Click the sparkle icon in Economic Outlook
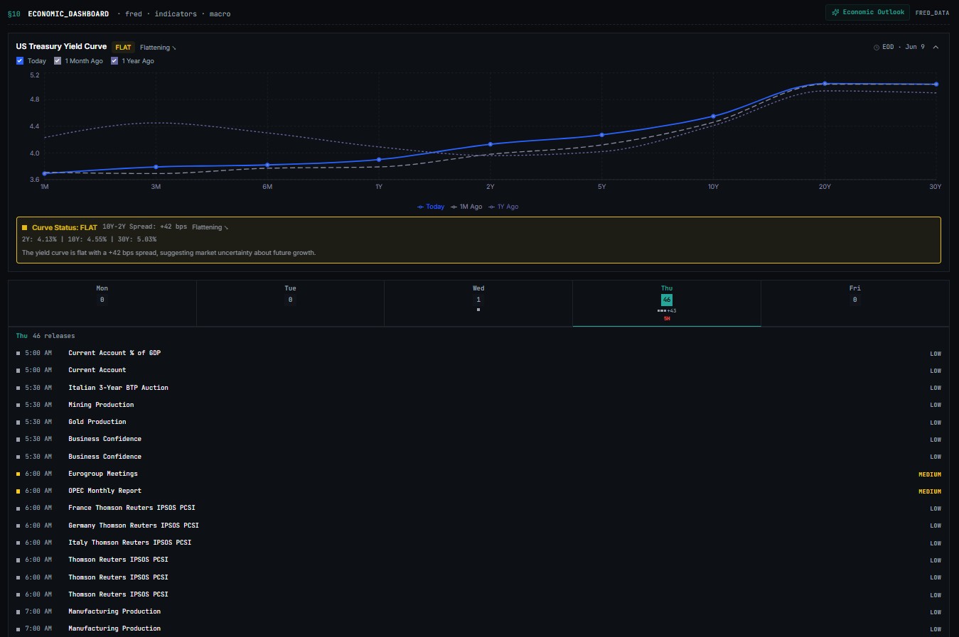 coord(835,12)
